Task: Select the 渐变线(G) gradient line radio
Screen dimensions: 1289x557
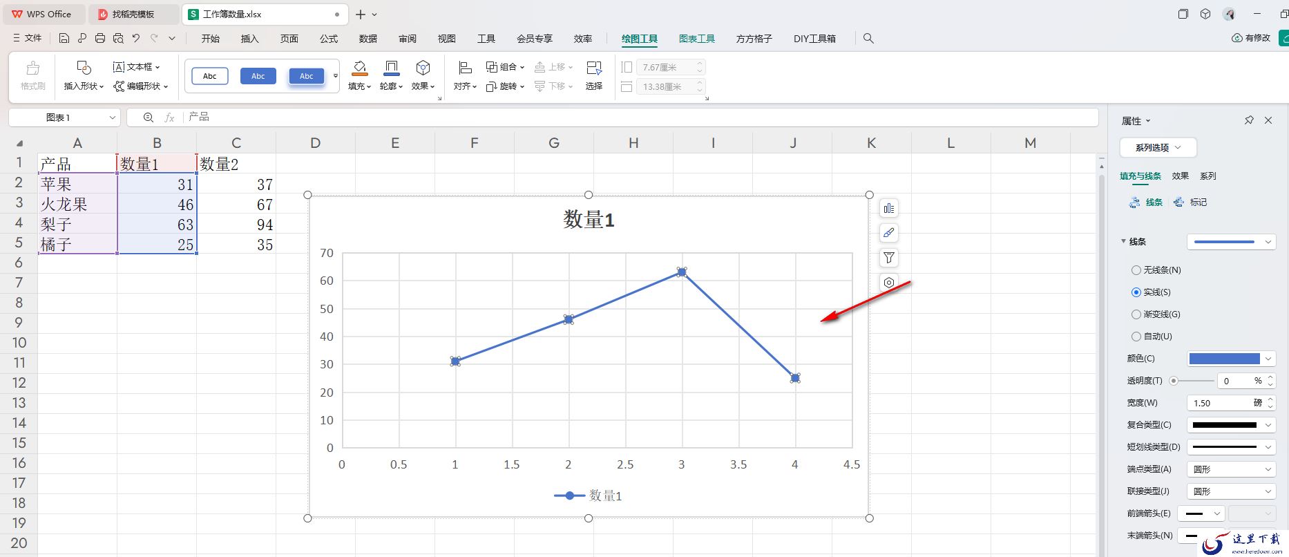Action: click(x=1136, y=314)
